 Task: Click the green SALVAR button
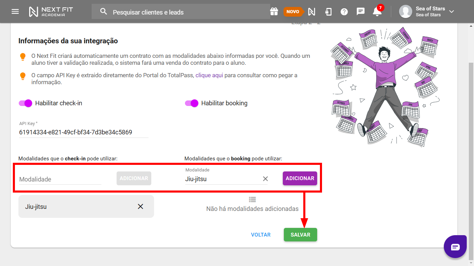coord(301,235)
